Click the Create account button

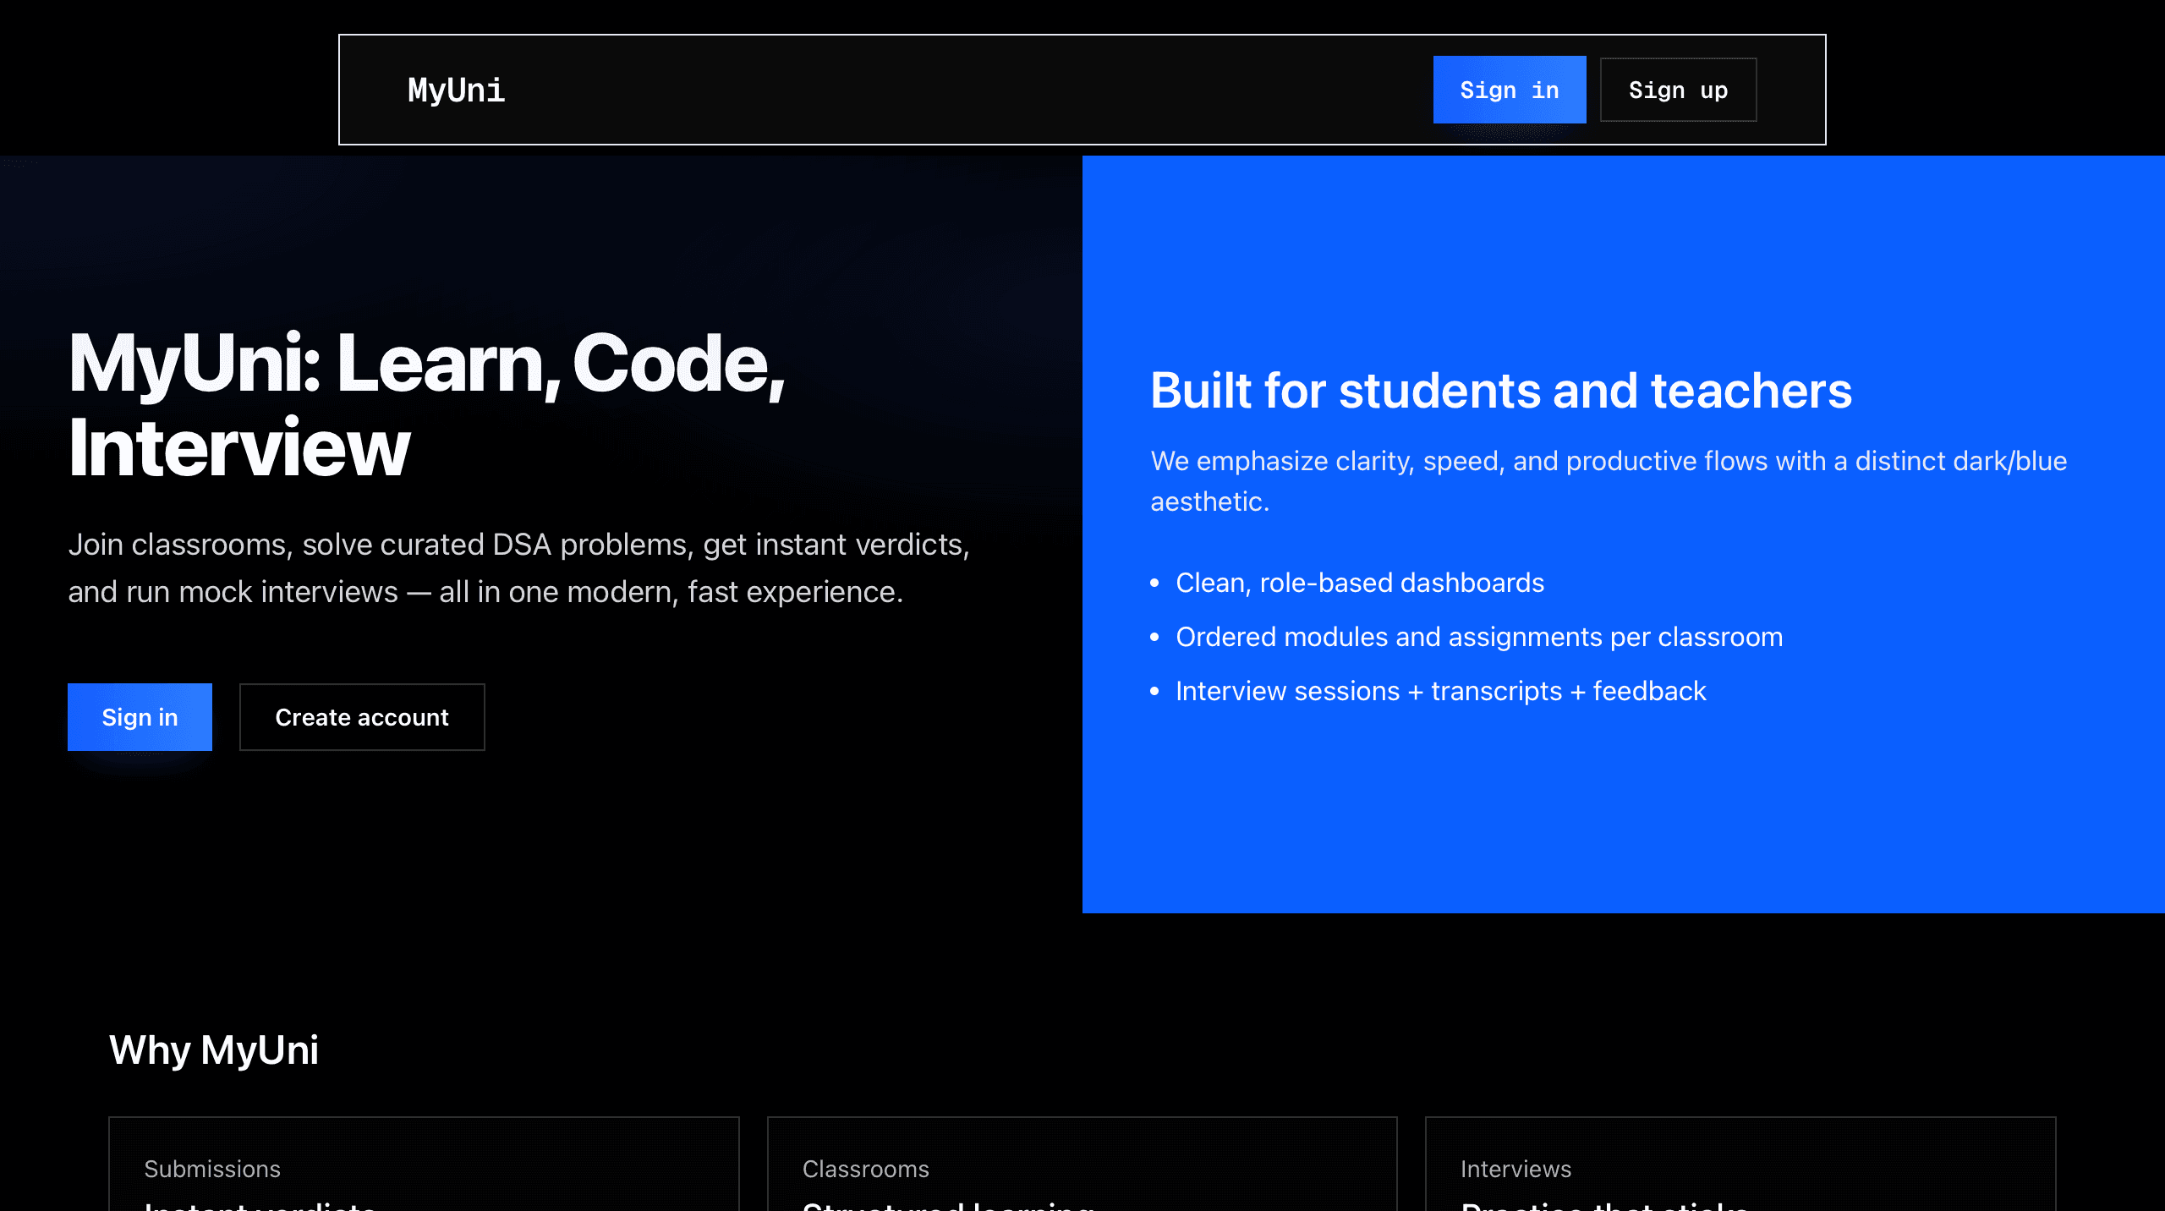tap(362, 717)
